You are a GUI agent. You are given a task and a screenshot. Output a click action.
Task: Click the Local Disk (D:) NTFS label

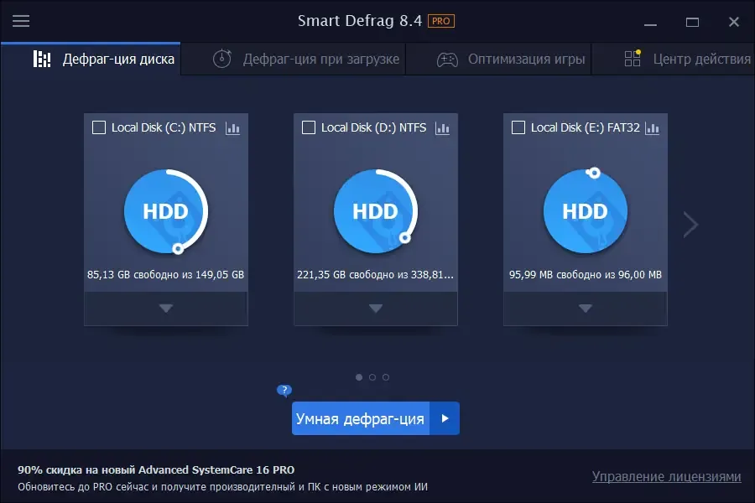click(x=373, y=127)
